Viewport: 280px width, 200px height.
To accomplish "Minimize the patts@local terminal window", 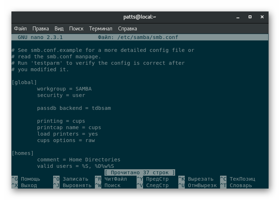I will pyautogui.click(x=238, y=17).
